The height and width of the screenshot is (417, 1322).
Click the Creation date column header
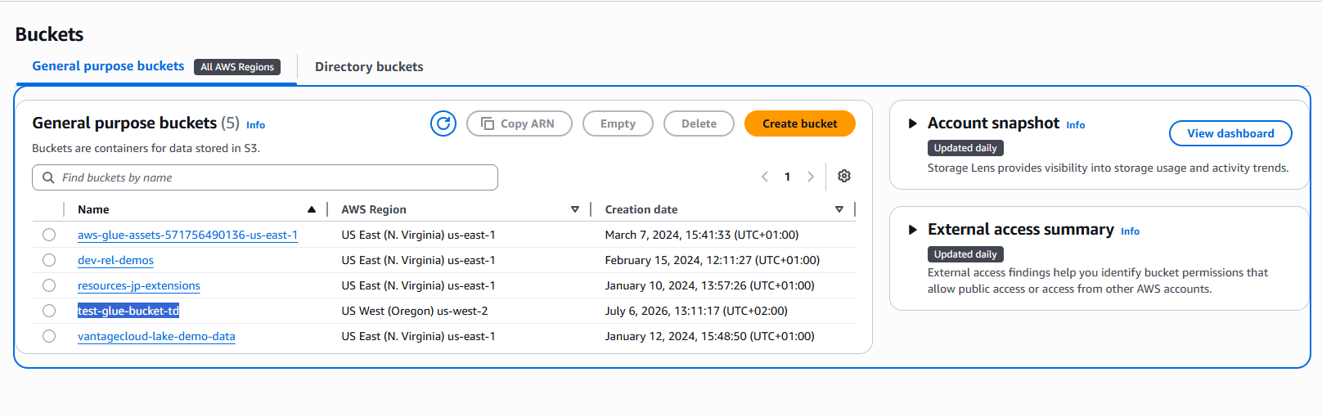click(641, 209)
